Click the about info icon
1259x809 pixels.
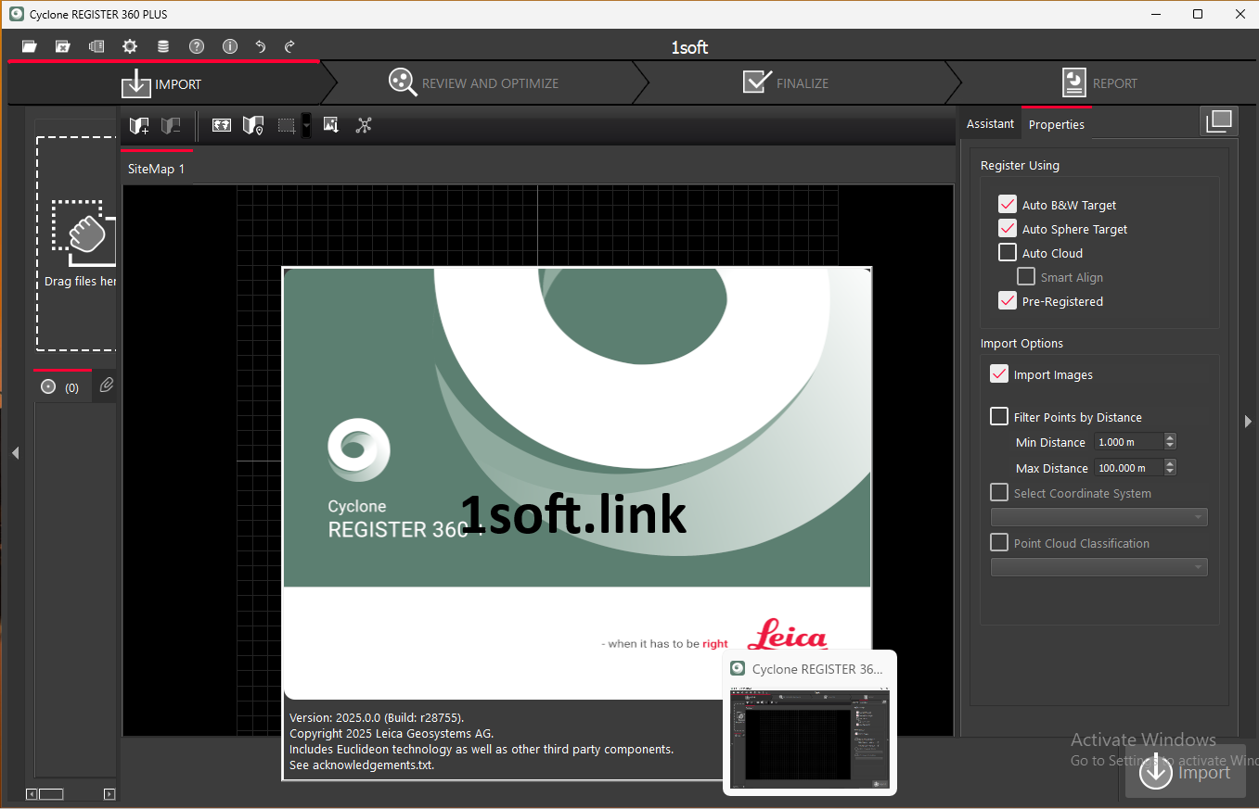[x=230, y=46]
